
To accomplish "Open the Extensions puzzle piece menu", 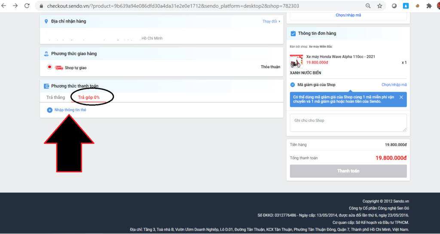I will [x=429, y=6].
